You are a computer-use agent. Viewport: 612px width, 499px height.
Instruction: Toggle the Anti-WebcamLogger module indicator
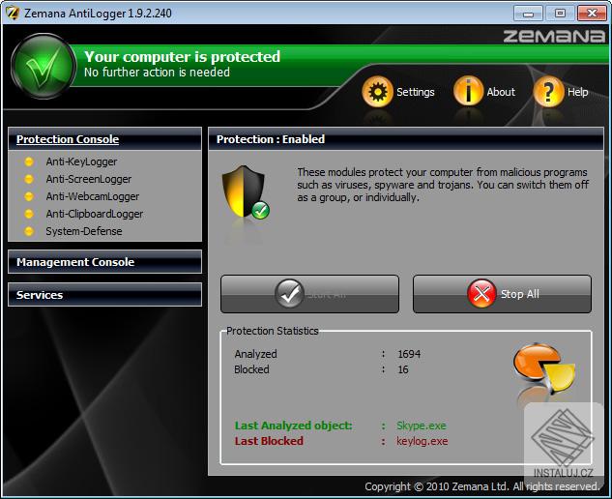29,196
